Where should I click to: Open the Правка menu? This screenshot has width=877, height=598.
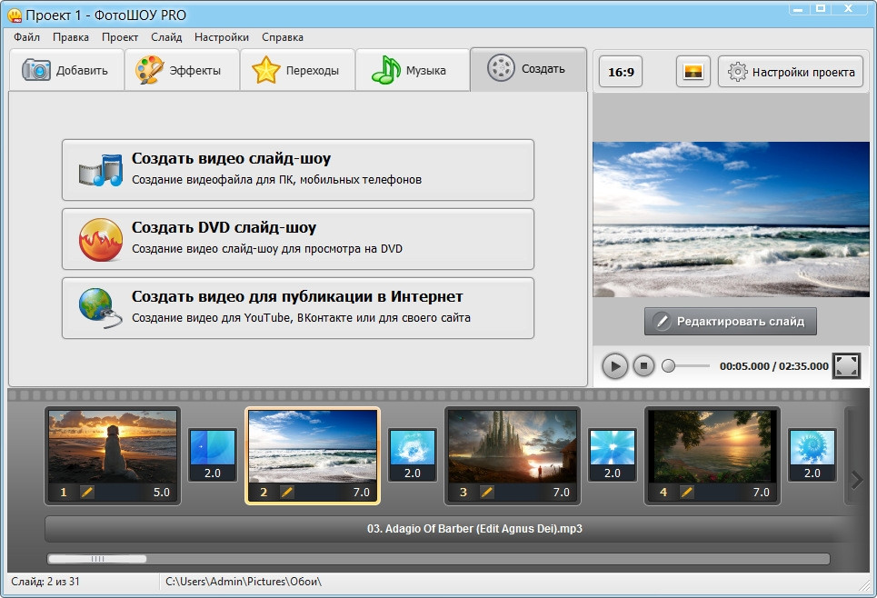coord(71,37)
